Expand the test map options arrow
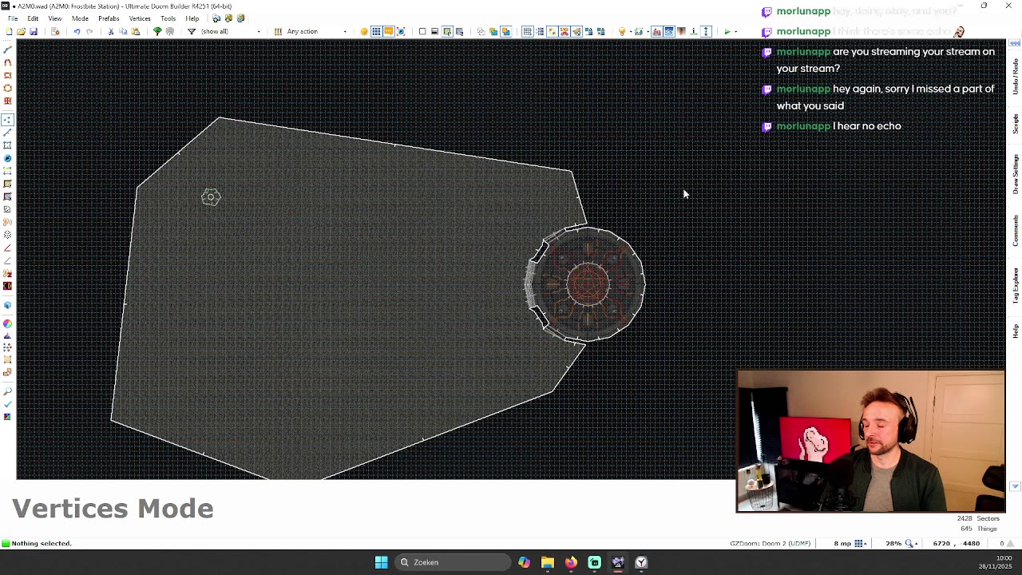 pos(735,31)
